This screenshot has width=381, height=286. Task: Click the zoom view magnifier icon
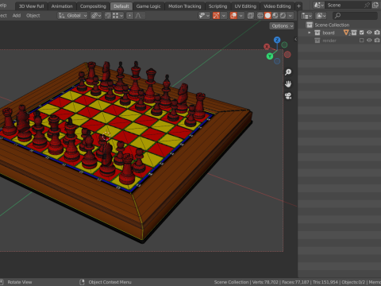coord(288,72)
